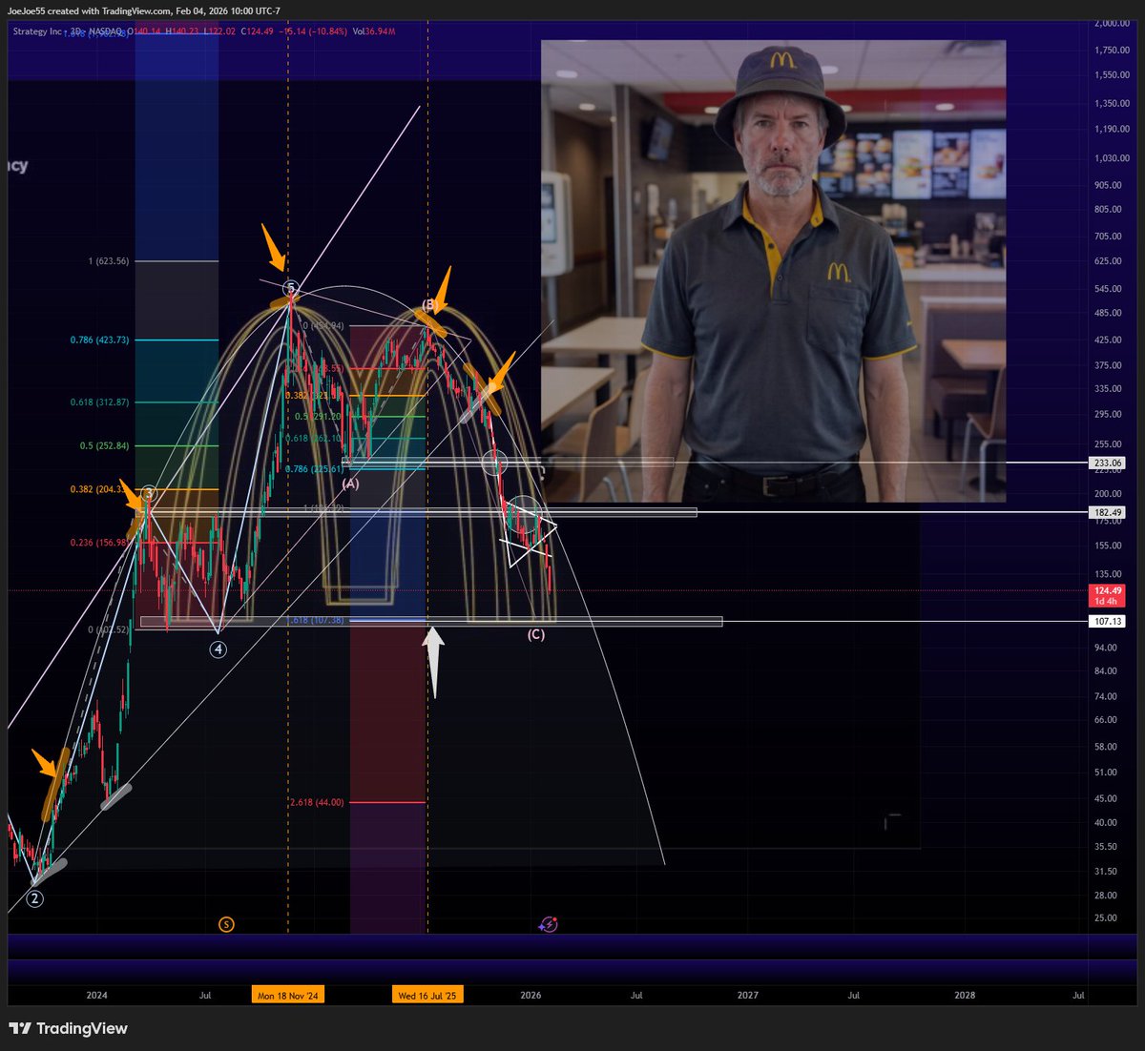The image size is (1145, 1051).
Task: Click the 2026 label on the time axis
Action: [x=531, y=995]
